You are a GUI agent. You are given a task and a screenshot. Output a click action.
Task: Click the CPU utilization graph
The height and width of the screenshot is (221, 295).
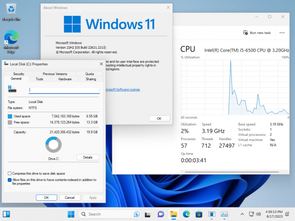[x=235, y=87]
